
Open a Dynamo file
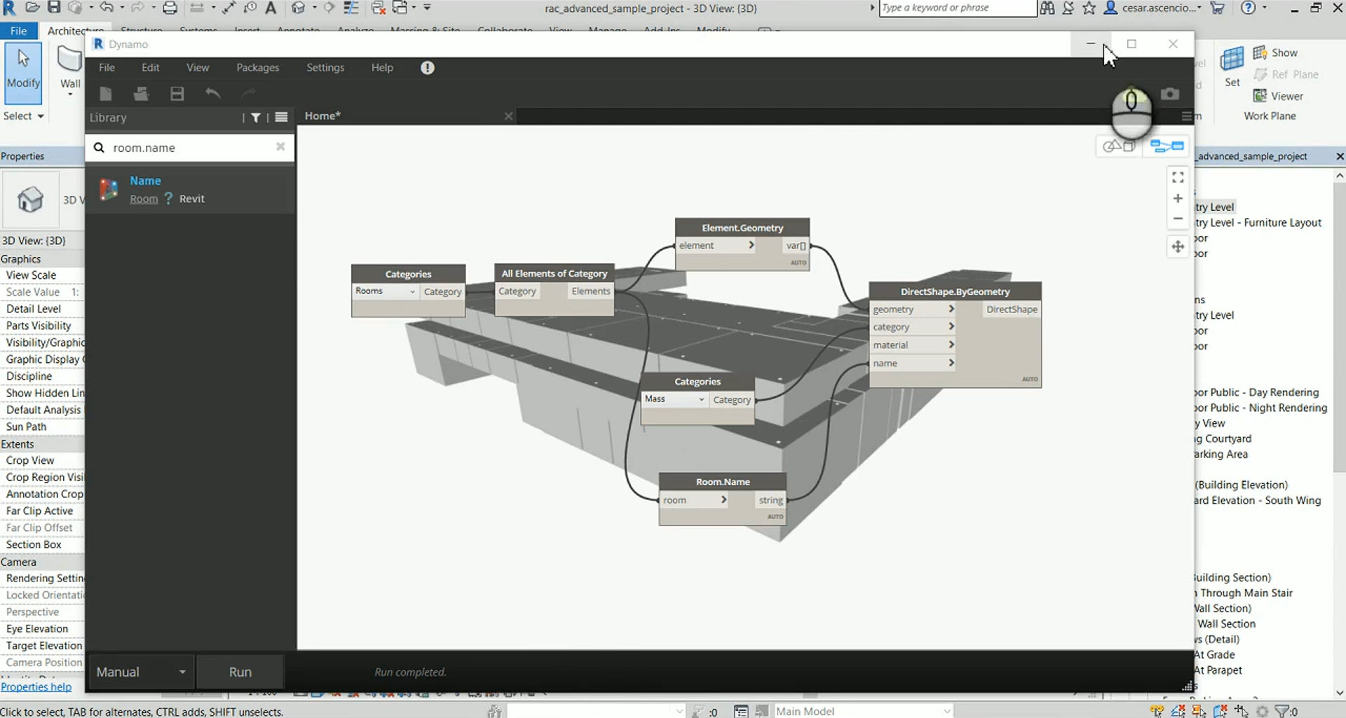click(x=141, y=93)
